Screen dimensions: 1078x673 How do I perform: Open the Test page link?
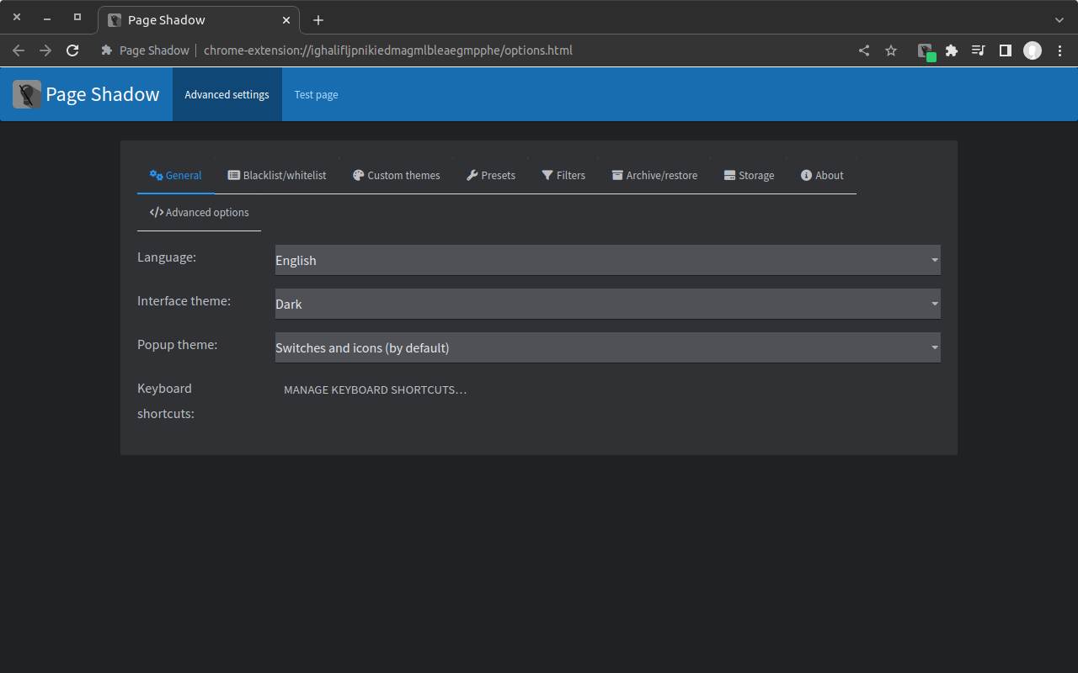(x=316, y=94)
